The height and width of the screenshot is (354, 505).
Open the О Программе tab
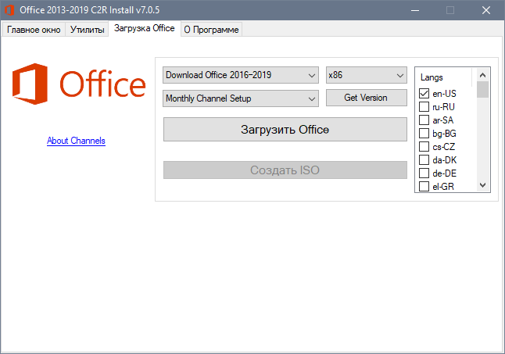[x=211, y=30]
